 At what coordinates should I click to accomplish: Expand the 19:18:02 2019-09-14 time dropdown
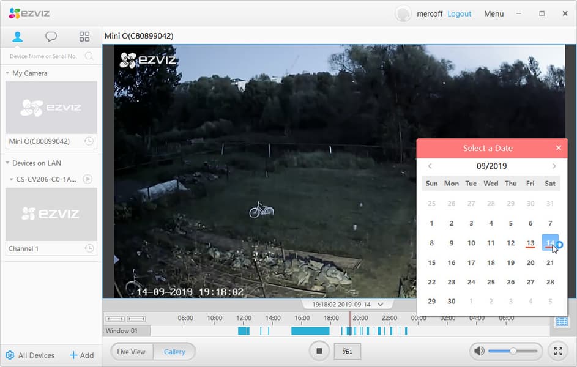(x=381, y=305)
